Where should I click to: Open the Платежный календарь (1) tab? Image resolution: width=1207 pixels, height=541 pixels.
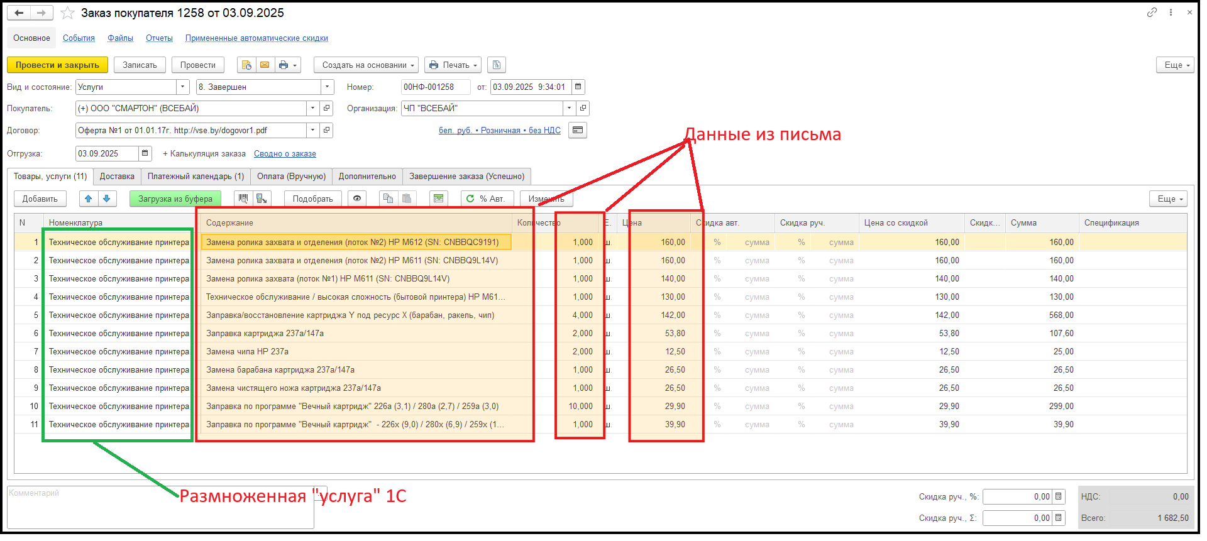click(x=196, y=177)
